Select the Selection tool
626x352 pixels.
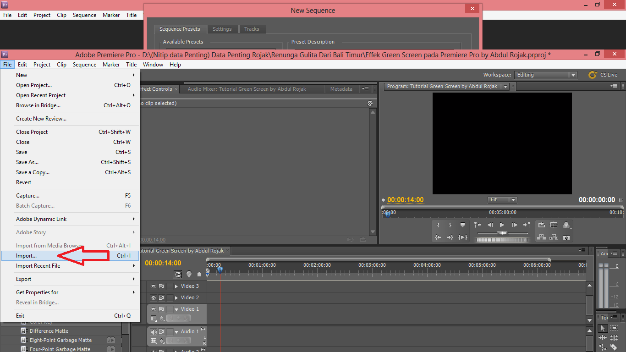pos(603,328)
